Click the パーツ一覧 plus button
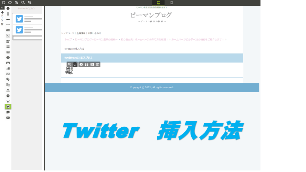The width and height of the screenshot is (306, 172). (x=2, y=13)
